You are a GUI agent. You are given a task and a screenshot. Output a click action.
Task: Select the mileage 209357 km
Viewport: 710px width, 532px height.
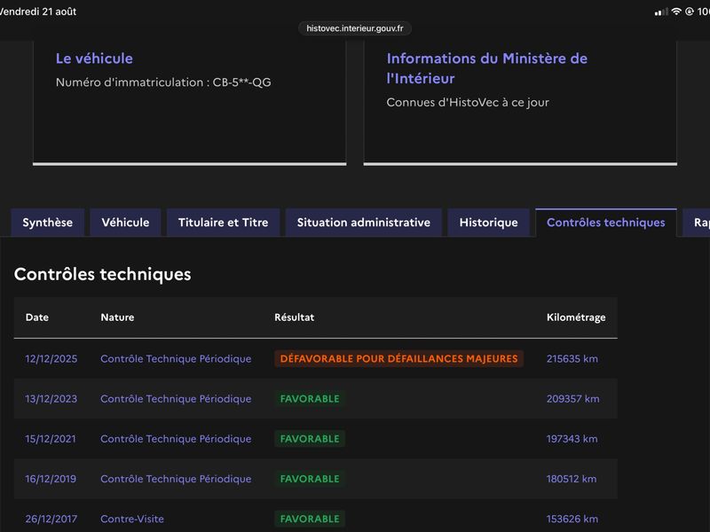pyautogui.click(x=572, y=399)
